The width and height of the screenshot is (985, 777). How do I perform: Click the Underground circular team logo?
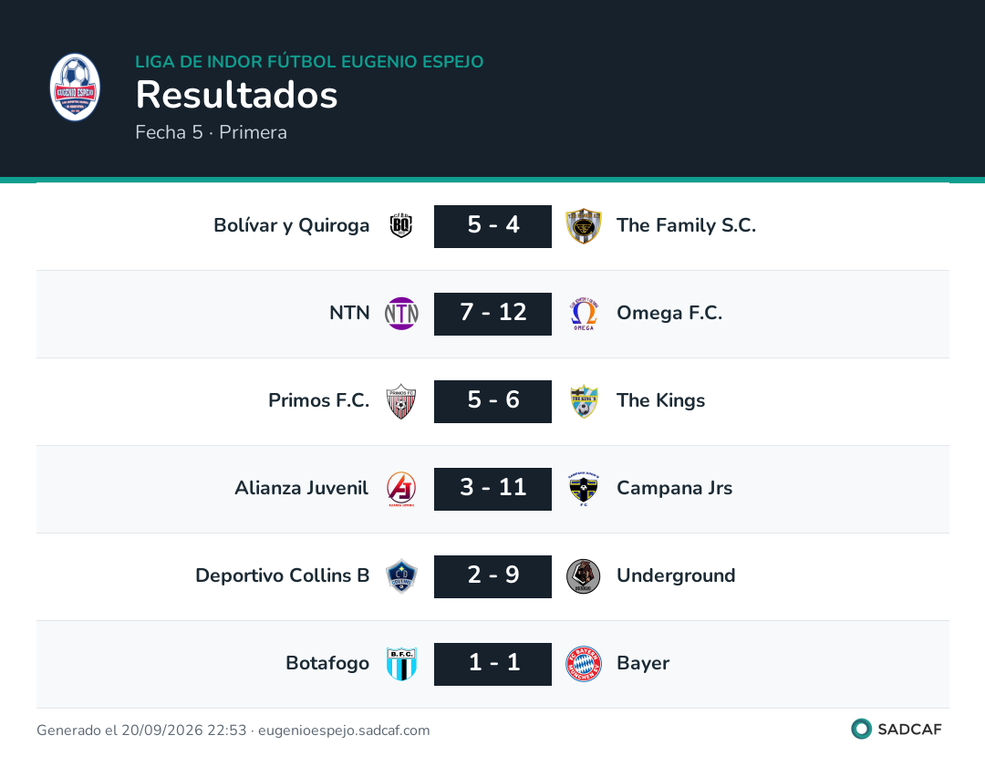(x=584, y=576)
